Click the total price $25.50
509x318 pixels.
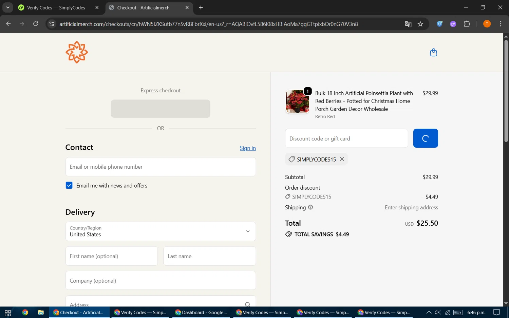pos(427,223)
